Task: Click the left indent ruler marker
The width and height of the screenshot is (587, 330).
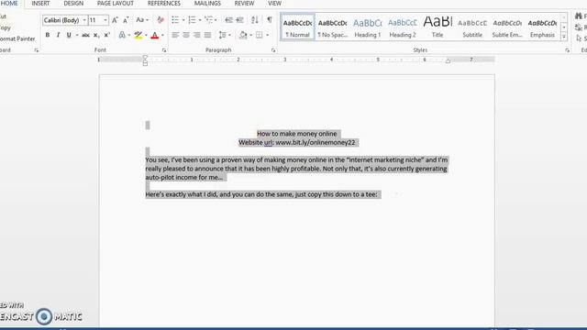Action: click(145, 60)
